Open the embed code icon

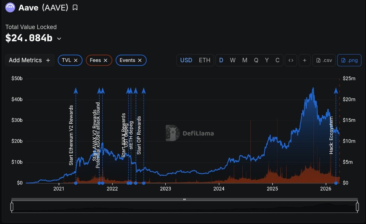click(291, 60)
